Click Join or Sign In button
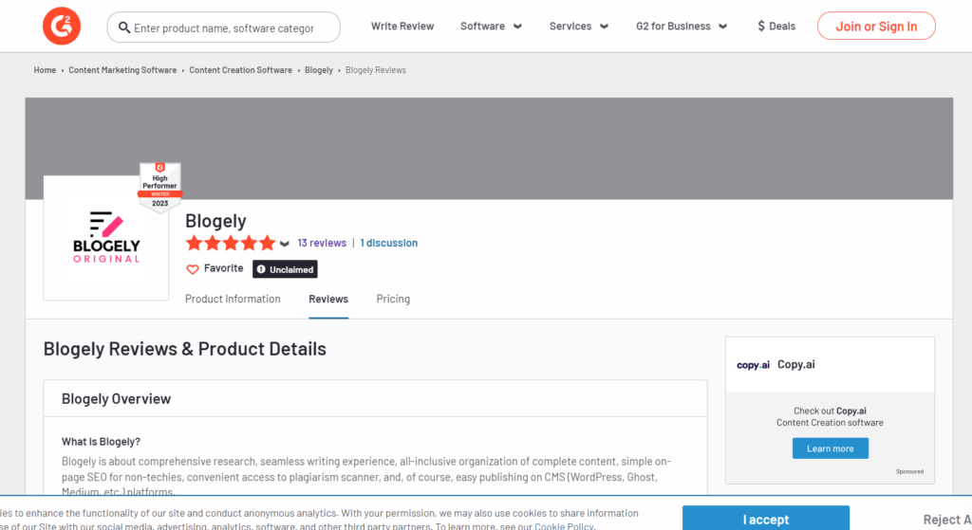Viewport: 972px width, 530px height. pos(876,26)
